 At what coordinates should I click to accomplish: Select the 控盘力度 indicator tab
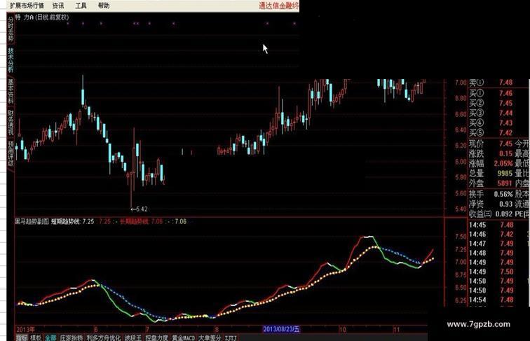coord(157,337)
